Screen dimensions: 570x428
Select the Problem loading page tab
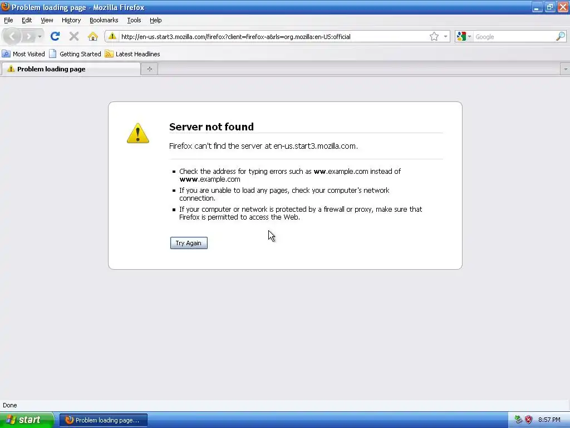[70, 69]
